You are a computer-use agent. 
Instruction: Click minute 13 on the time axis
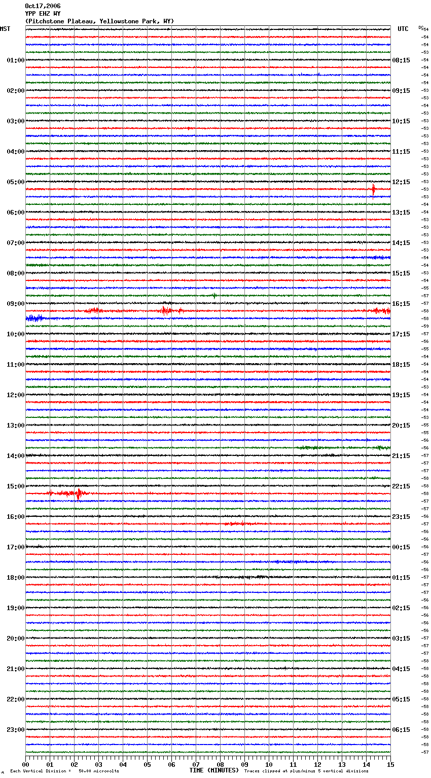(x=342, y=764)
